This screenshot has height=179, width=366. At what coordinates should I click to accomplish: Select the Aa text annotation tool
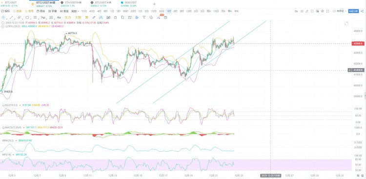coord(59,18)
